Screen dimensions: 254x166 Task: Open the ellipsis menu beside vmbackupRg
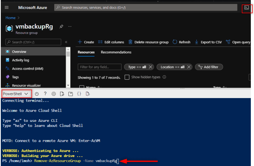70,27
